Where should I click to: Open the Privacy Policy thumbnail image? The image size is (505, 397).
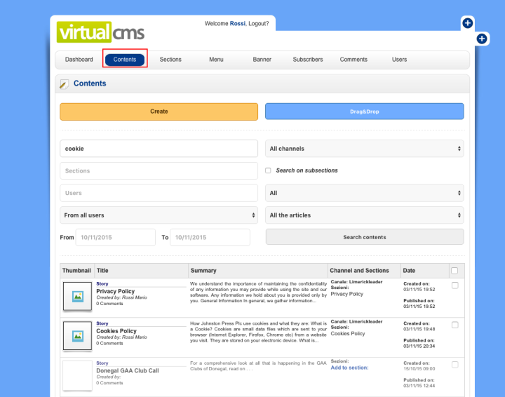(77, 297)
